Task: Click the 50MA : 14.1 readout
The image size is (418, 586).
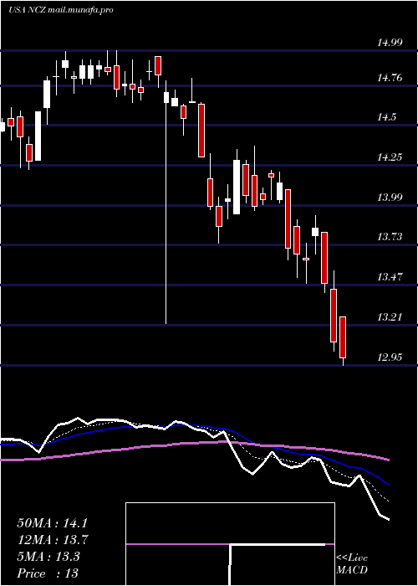Action: [x=53, y=523]
